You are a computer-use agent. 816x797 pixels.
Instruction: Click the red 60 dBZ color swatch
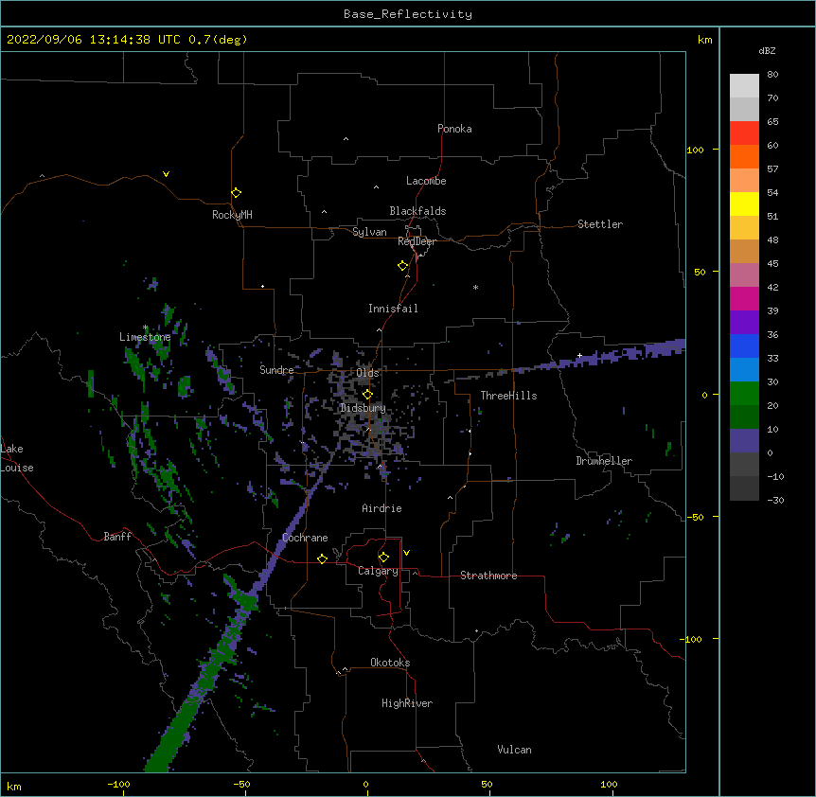tap(744, 133)
